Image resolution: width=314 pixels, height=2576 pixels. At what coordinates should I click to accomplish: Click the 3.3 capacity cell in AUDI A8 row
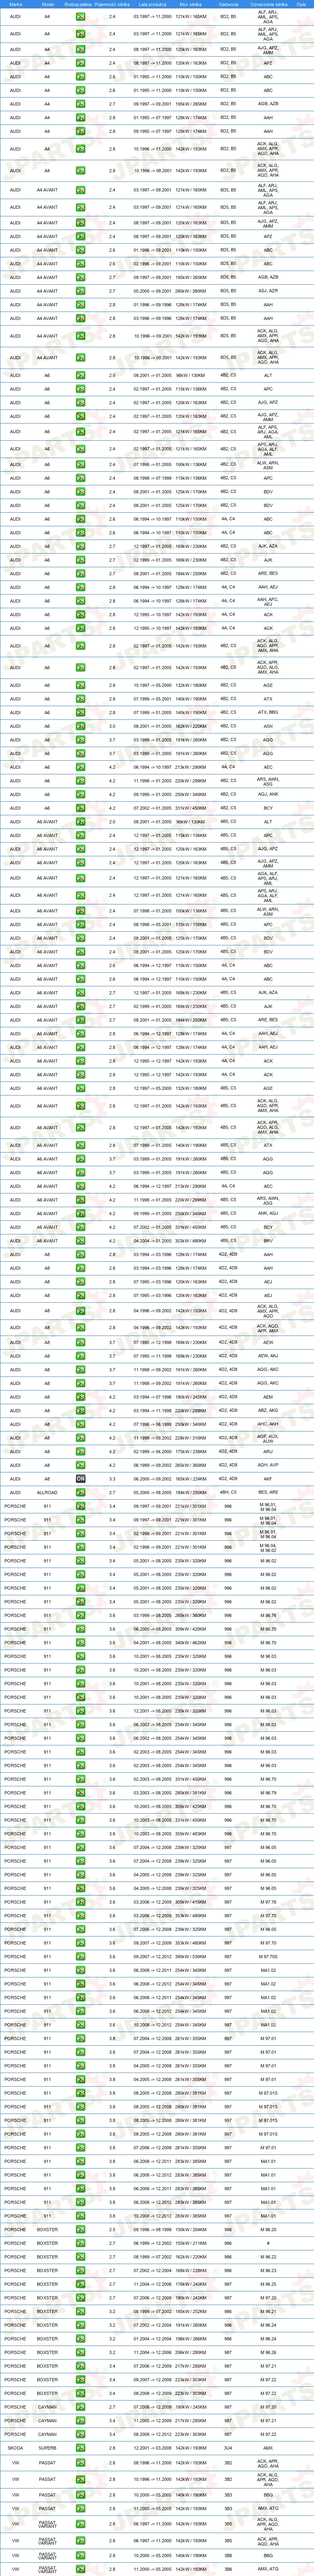(112, 1478)
